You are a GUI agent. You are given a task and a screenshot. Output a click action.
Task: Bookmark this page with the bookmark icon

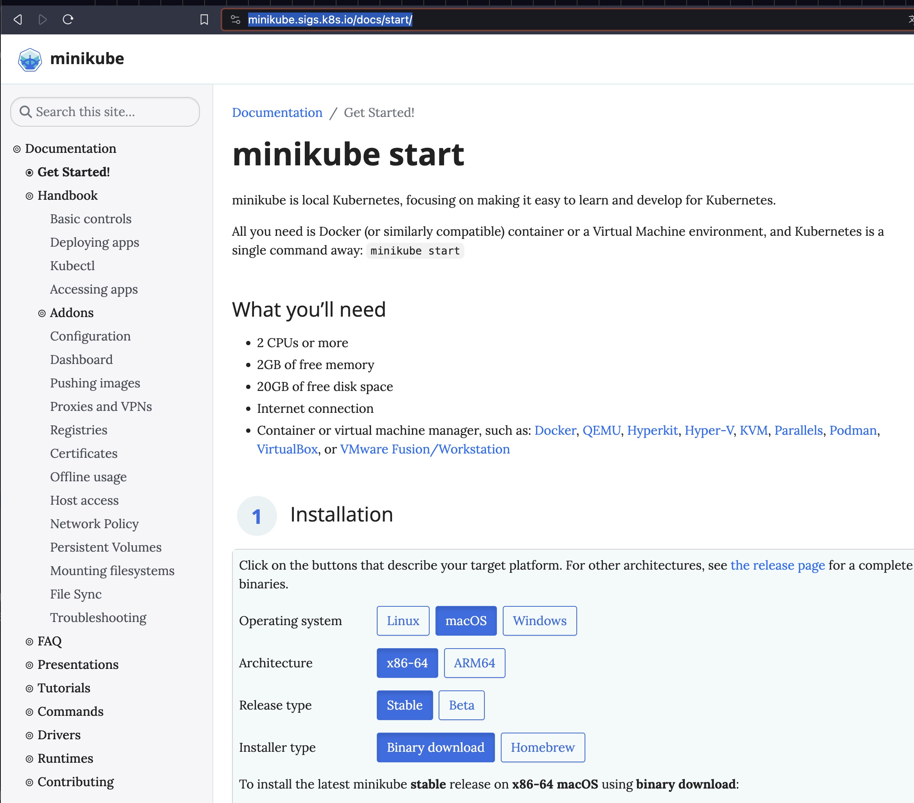[204, 19]
